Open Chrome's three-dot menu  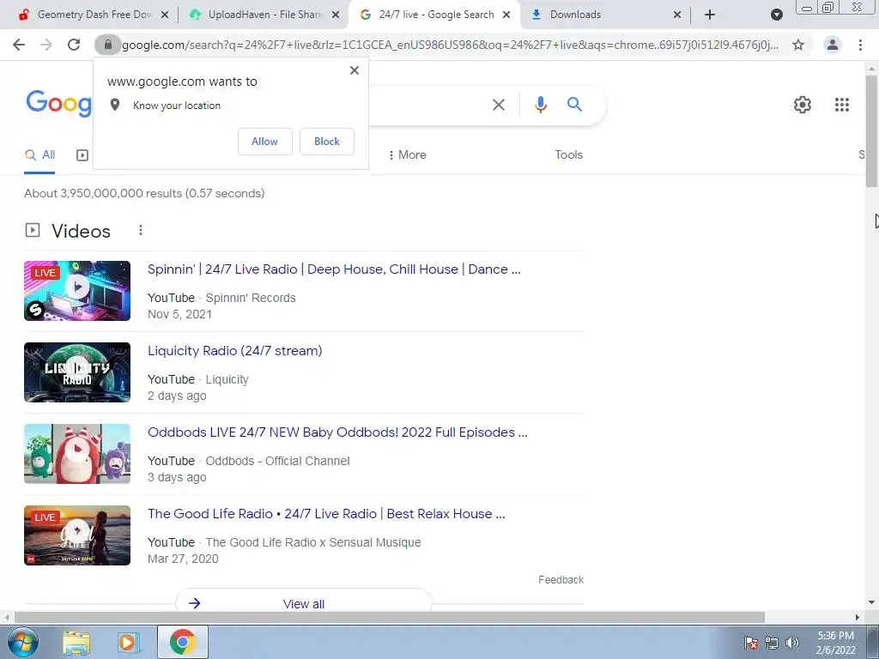[860, 45]
